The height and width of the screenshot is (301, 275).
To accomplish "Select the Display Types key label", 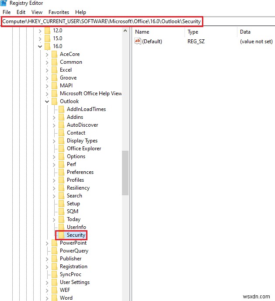I will 82,141.
